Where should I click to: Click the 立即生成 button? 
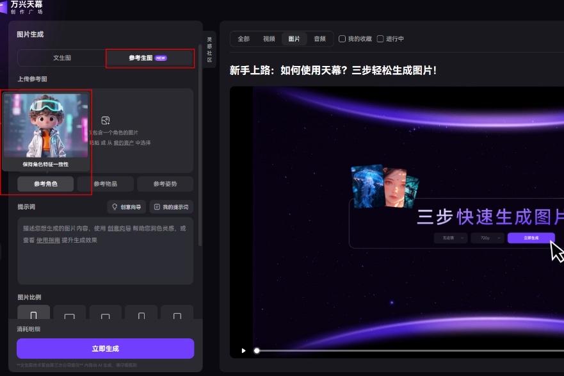pyautogui.click(x=106, y=348)
